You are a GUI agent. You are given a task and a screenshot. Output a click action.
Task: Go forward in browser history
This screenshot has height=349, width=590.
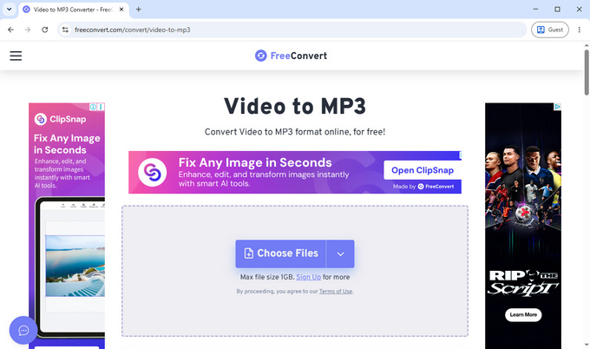coord(28,30)
